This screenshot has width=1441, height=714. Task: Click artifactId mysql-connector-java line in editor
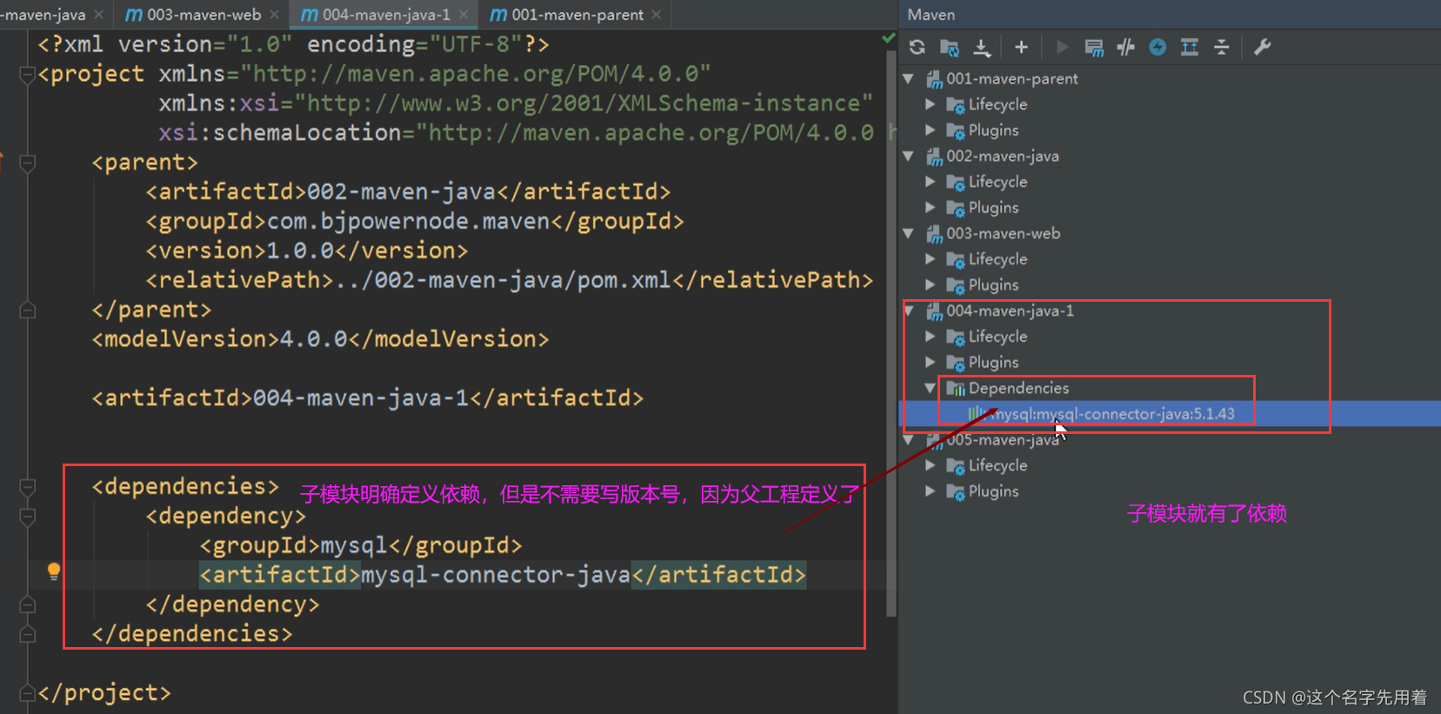click(504, 575)
